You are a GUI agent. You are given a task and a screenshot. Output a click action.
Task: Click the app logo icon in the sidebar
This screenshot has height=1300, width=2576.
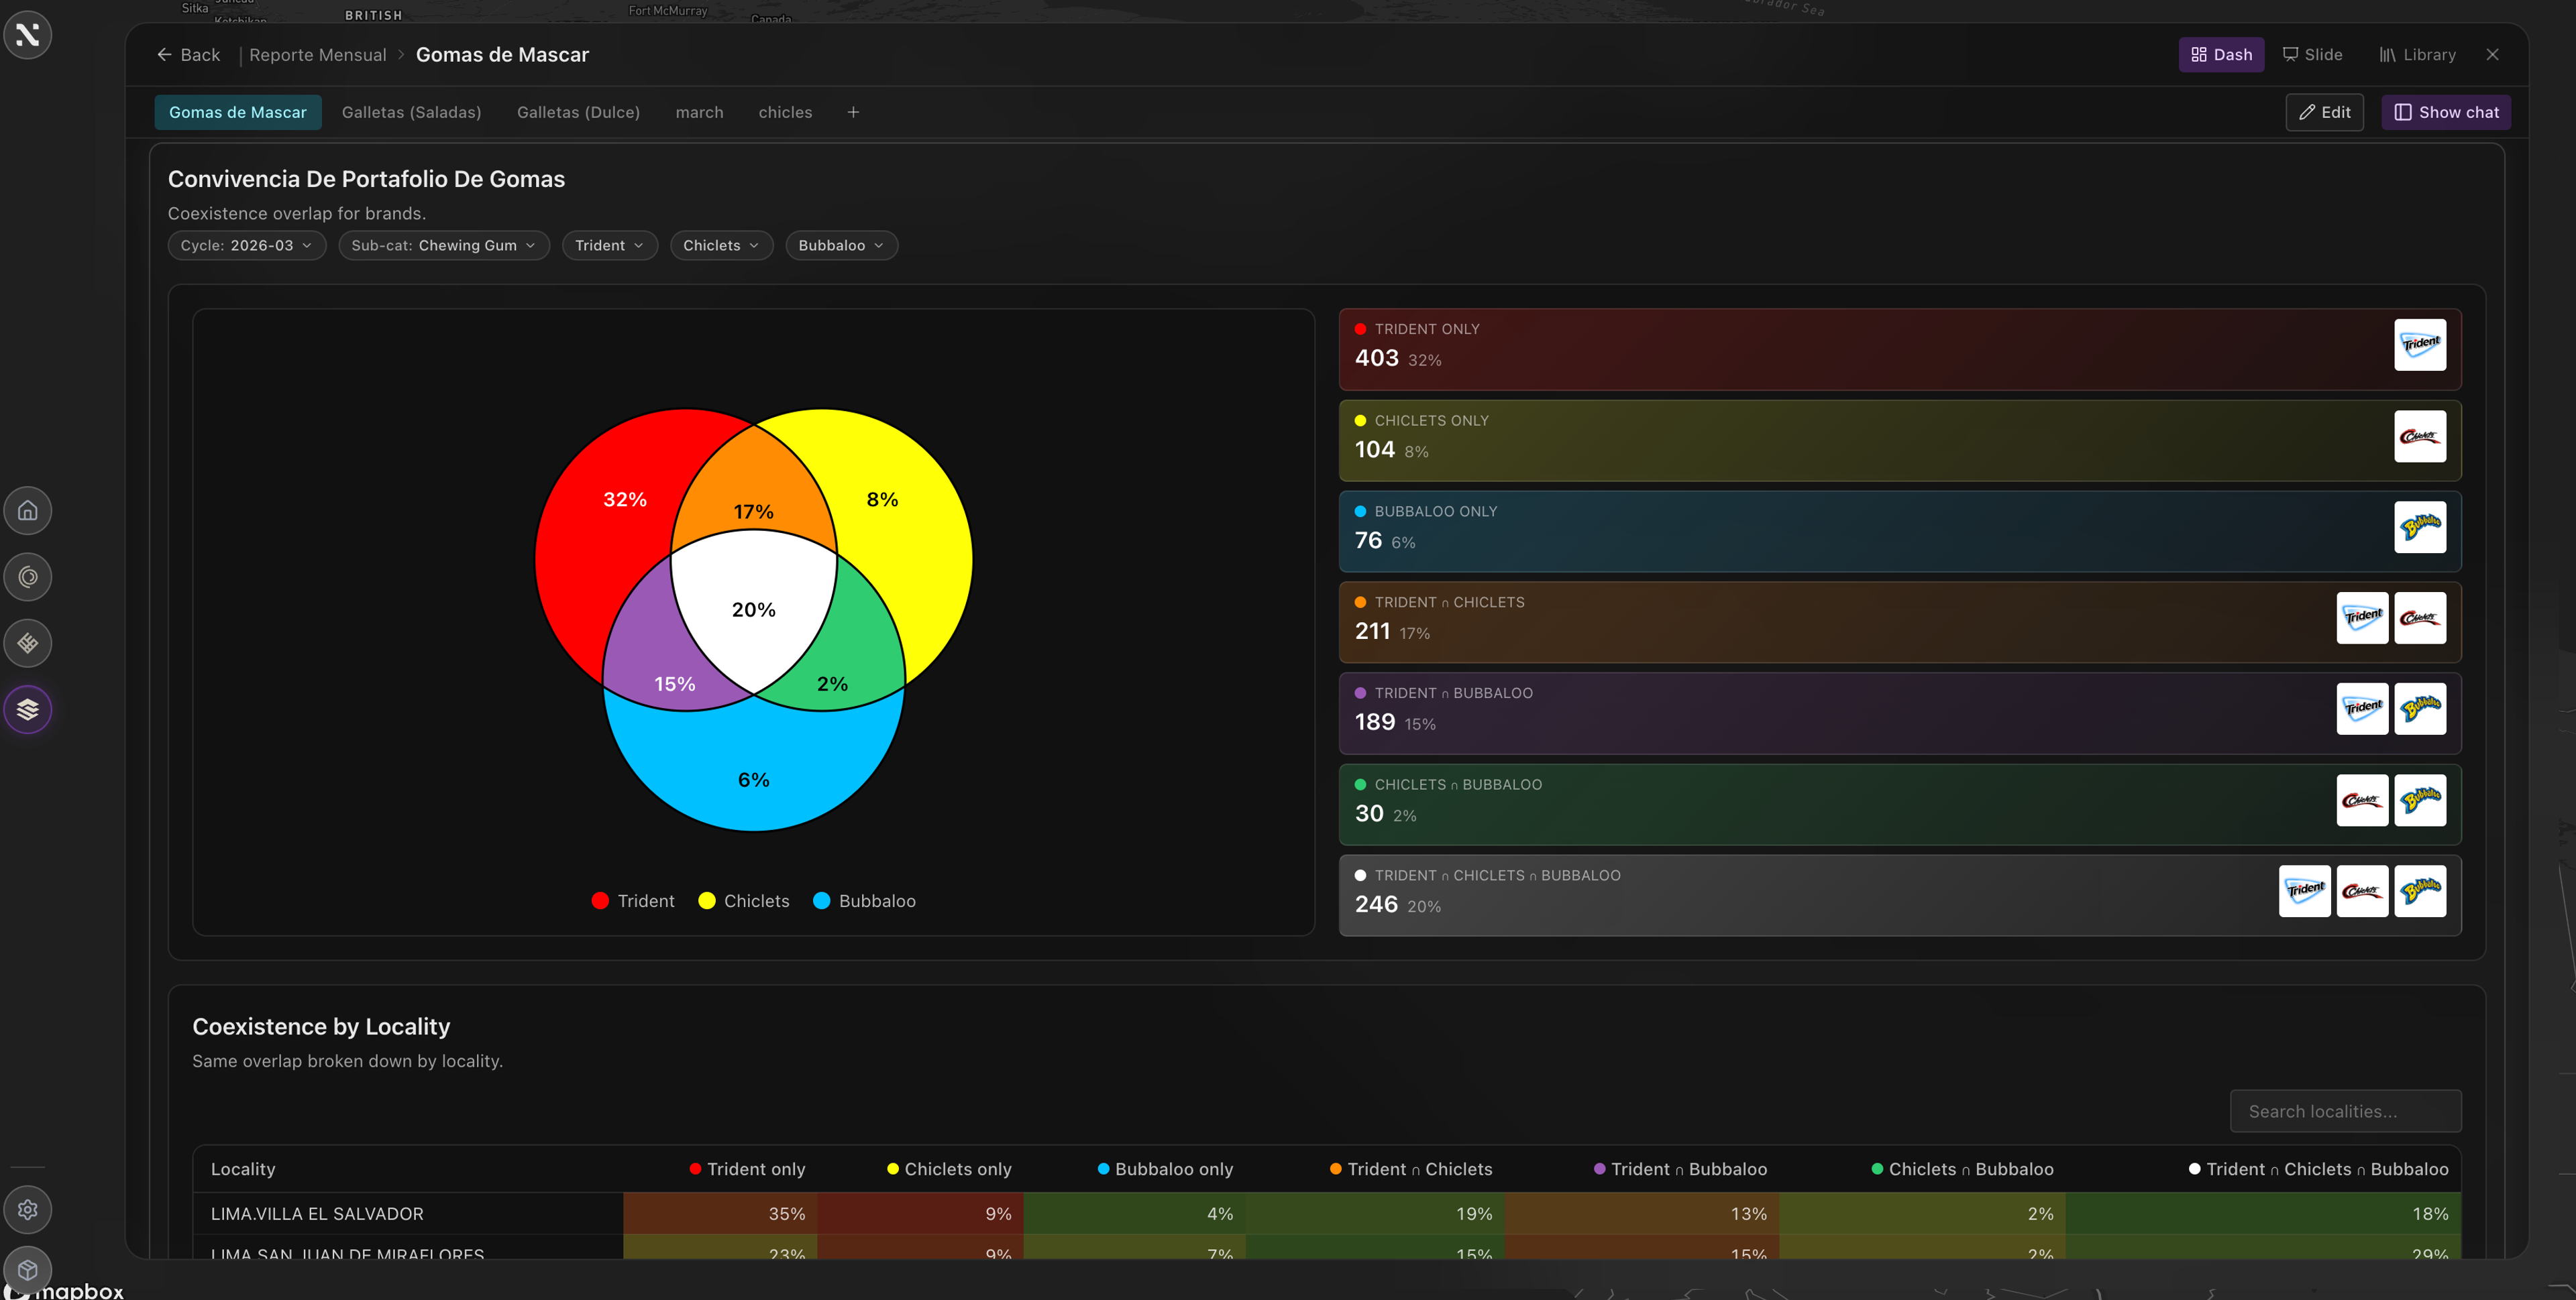(x=27, y=35)
